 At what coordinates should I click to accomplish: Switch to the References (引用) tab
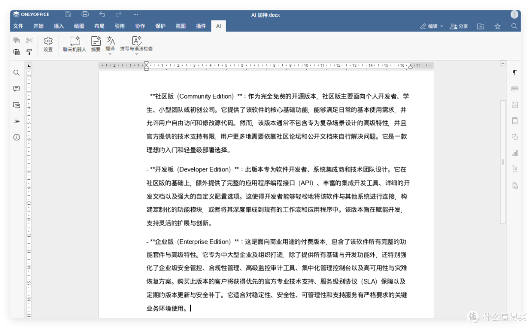click(x=119, y=26)
